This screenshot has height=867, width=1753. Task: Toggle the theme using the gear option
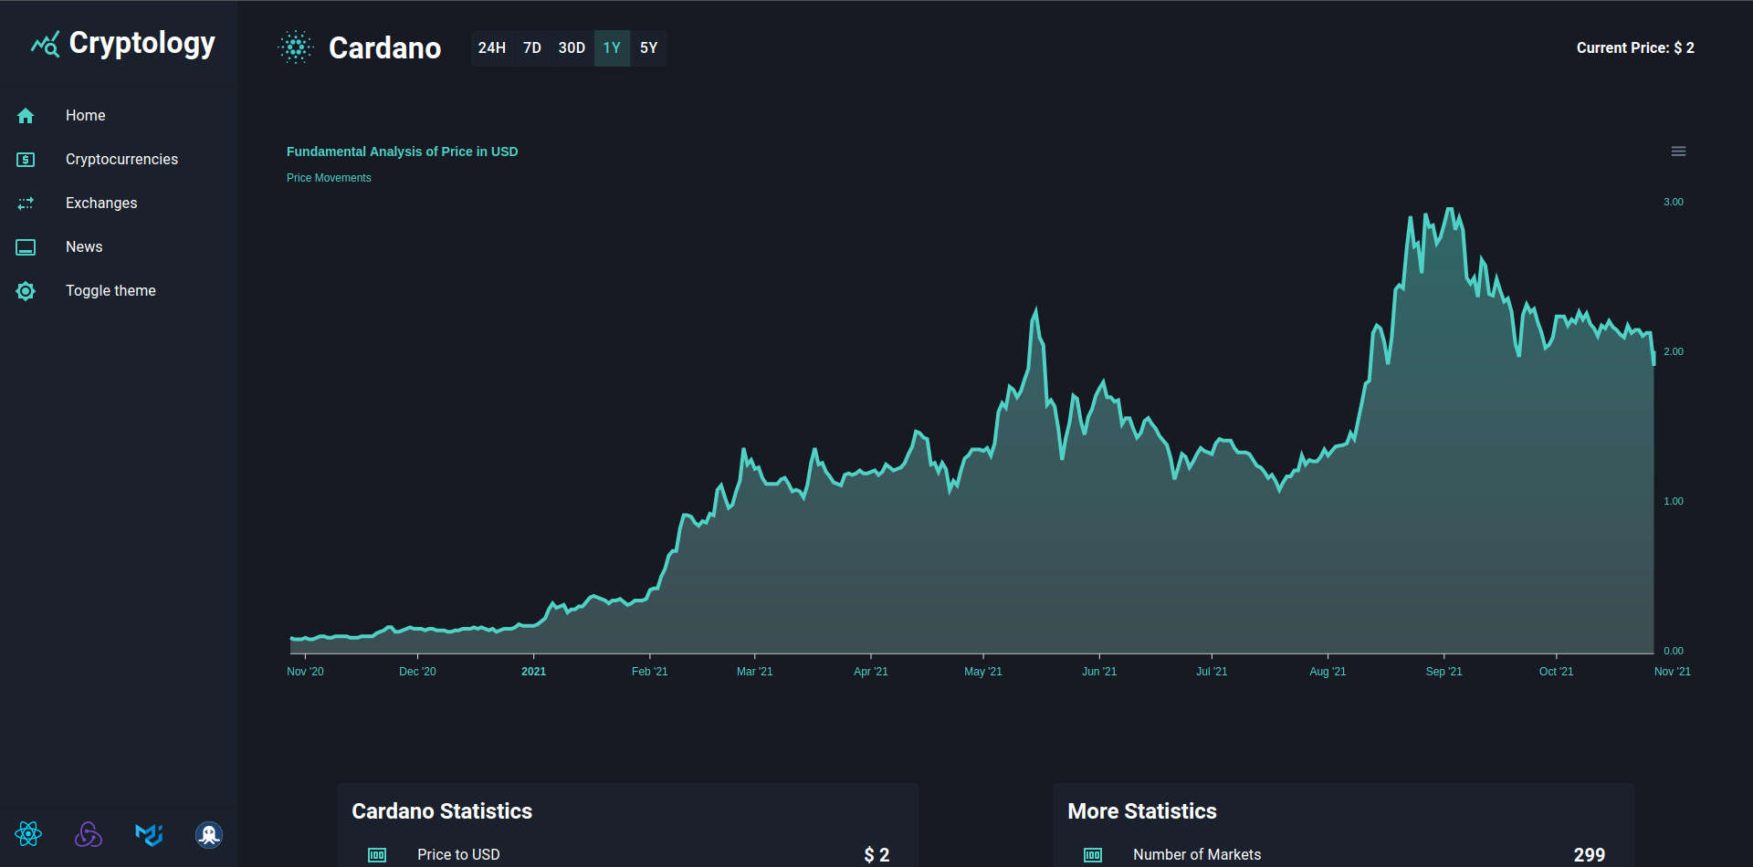point(25,290)
